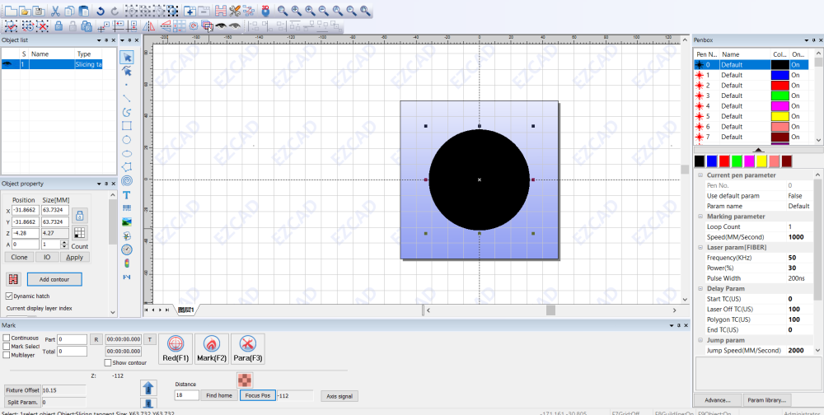This screenshot has height=415, width=824.
Task: Open the Penbox panel dropdown arrow
Action: pos(806,40)
